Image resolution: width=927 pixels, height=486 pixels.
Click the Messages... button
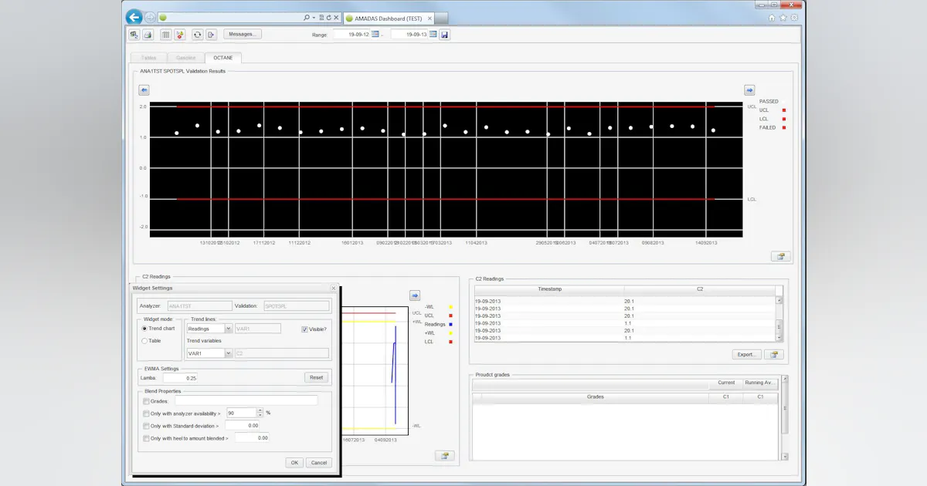243,34
